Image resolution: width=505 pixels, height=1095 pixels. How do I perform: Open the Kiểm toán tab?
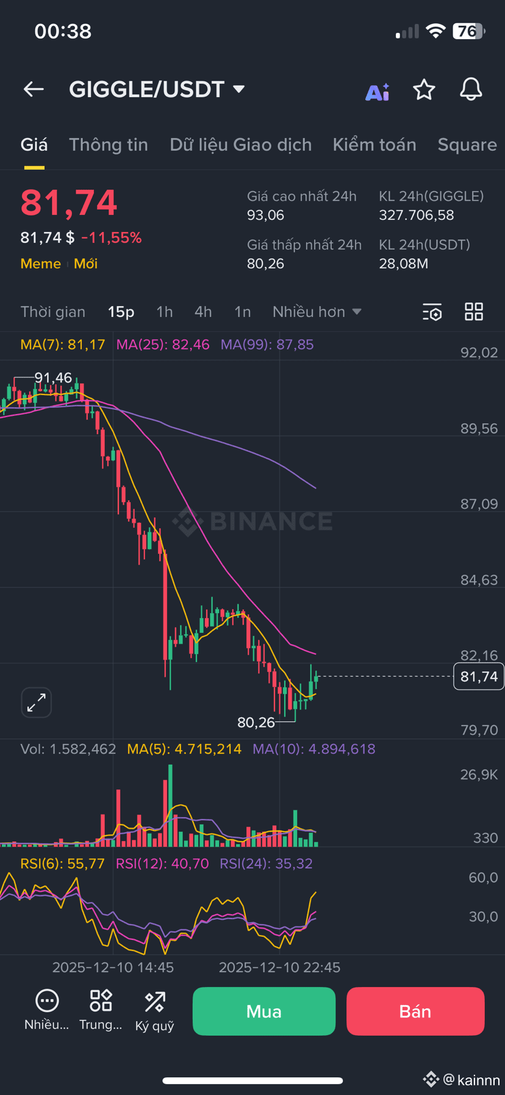[x=374, y=145]
